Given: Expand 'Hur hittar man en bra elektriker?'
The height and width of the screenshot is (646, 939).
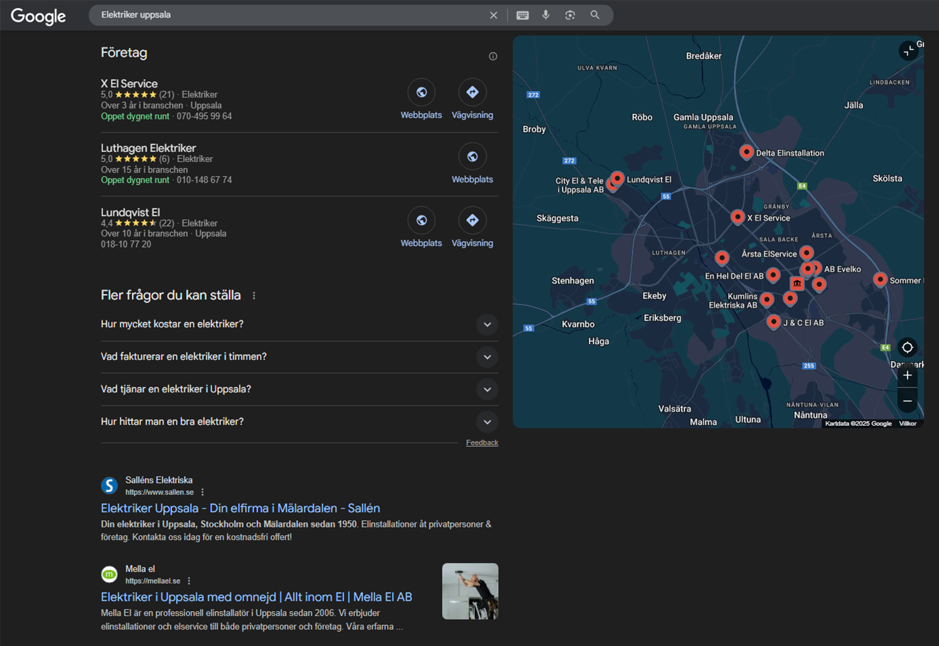Looking at the screenshot, I should tap(487, 422).
